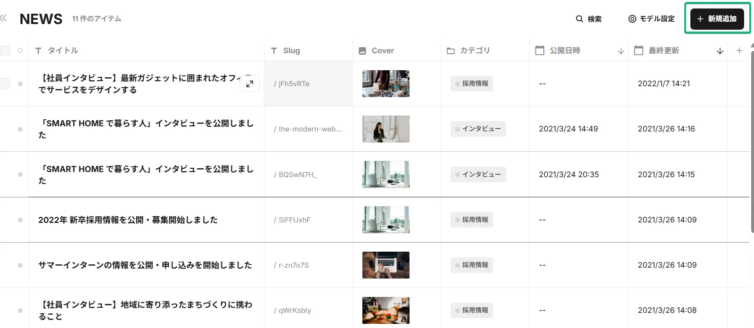The width and height of the screenshot is (754, 328).
Task: Tick checkbox for 最新ガジェット interview row
Action: (x=5, y=83)
